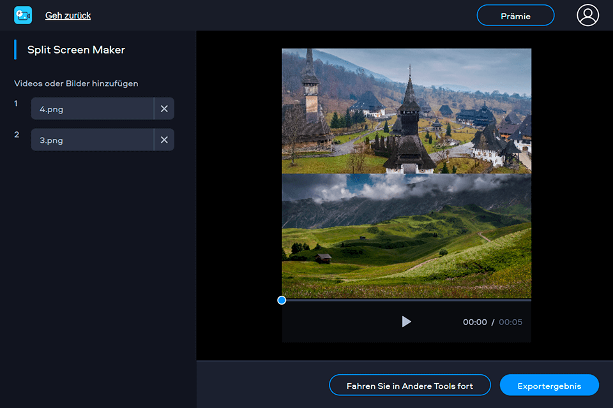
Task: Open the user profile icon
Action: click(x=587, y=15)
